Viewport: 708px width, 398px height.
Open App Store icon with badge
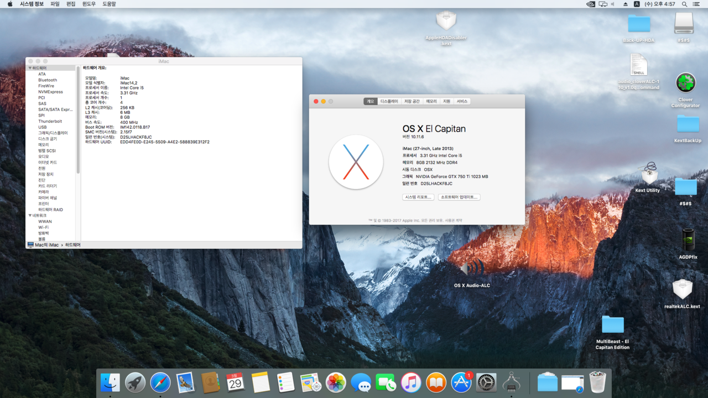461,383
